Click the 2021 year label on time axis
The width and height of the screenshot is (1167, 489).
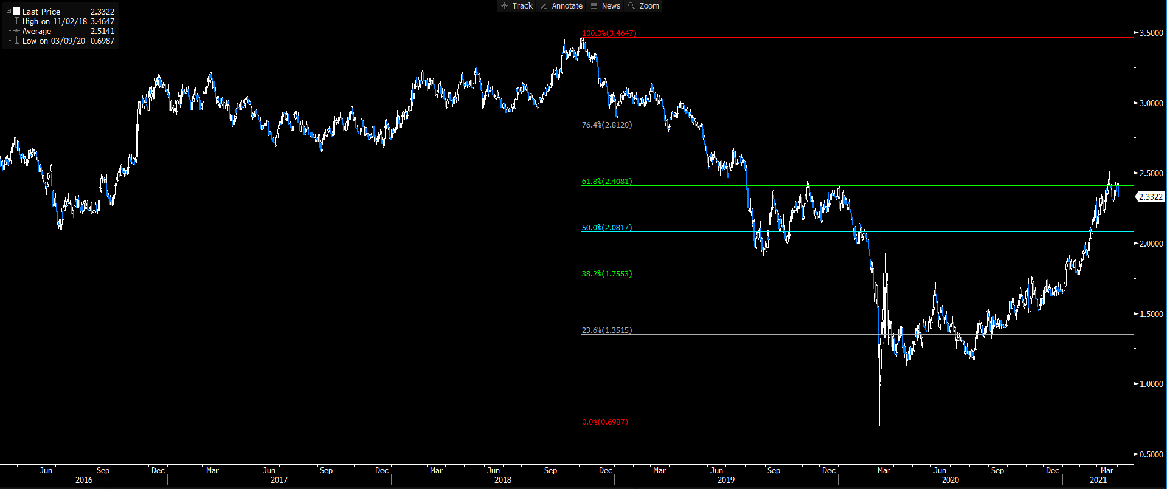click(x=1098, y=480)
